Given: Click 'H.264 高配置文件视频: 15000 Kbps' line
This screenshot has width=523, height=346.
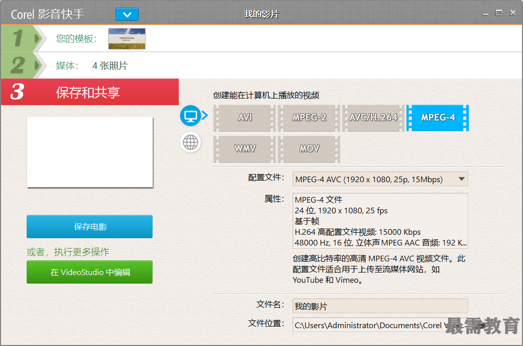Looking at the screenshot, I should [358, 232].
